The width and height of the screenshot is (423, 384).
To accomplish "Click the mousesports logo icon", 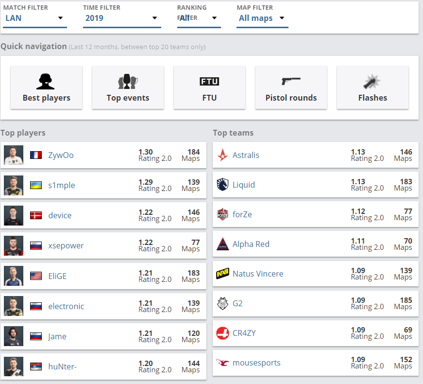I will click(222, 363).
